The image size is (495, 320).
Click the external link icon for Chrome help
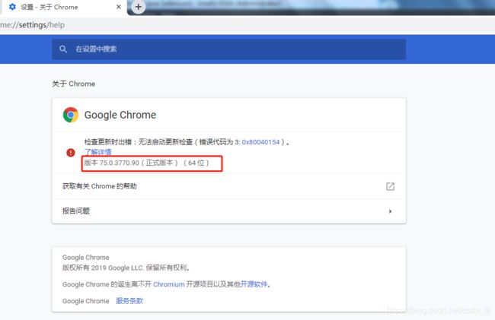click(390, 186)
